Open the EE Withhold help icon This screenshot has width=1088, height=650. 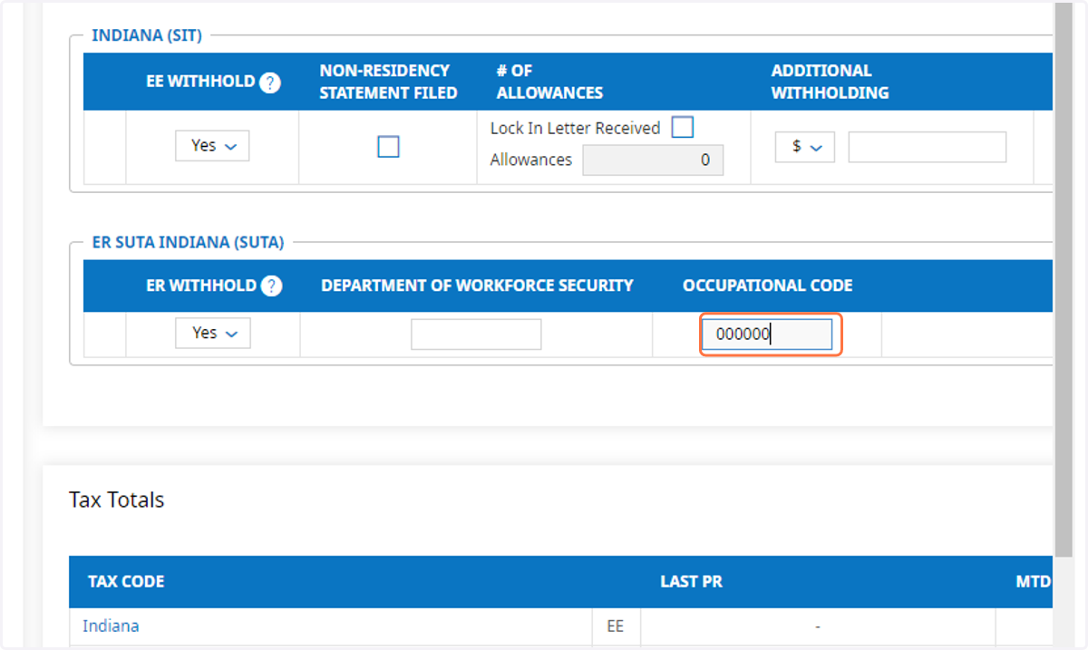pyautogui.click(x=269, y=82)
